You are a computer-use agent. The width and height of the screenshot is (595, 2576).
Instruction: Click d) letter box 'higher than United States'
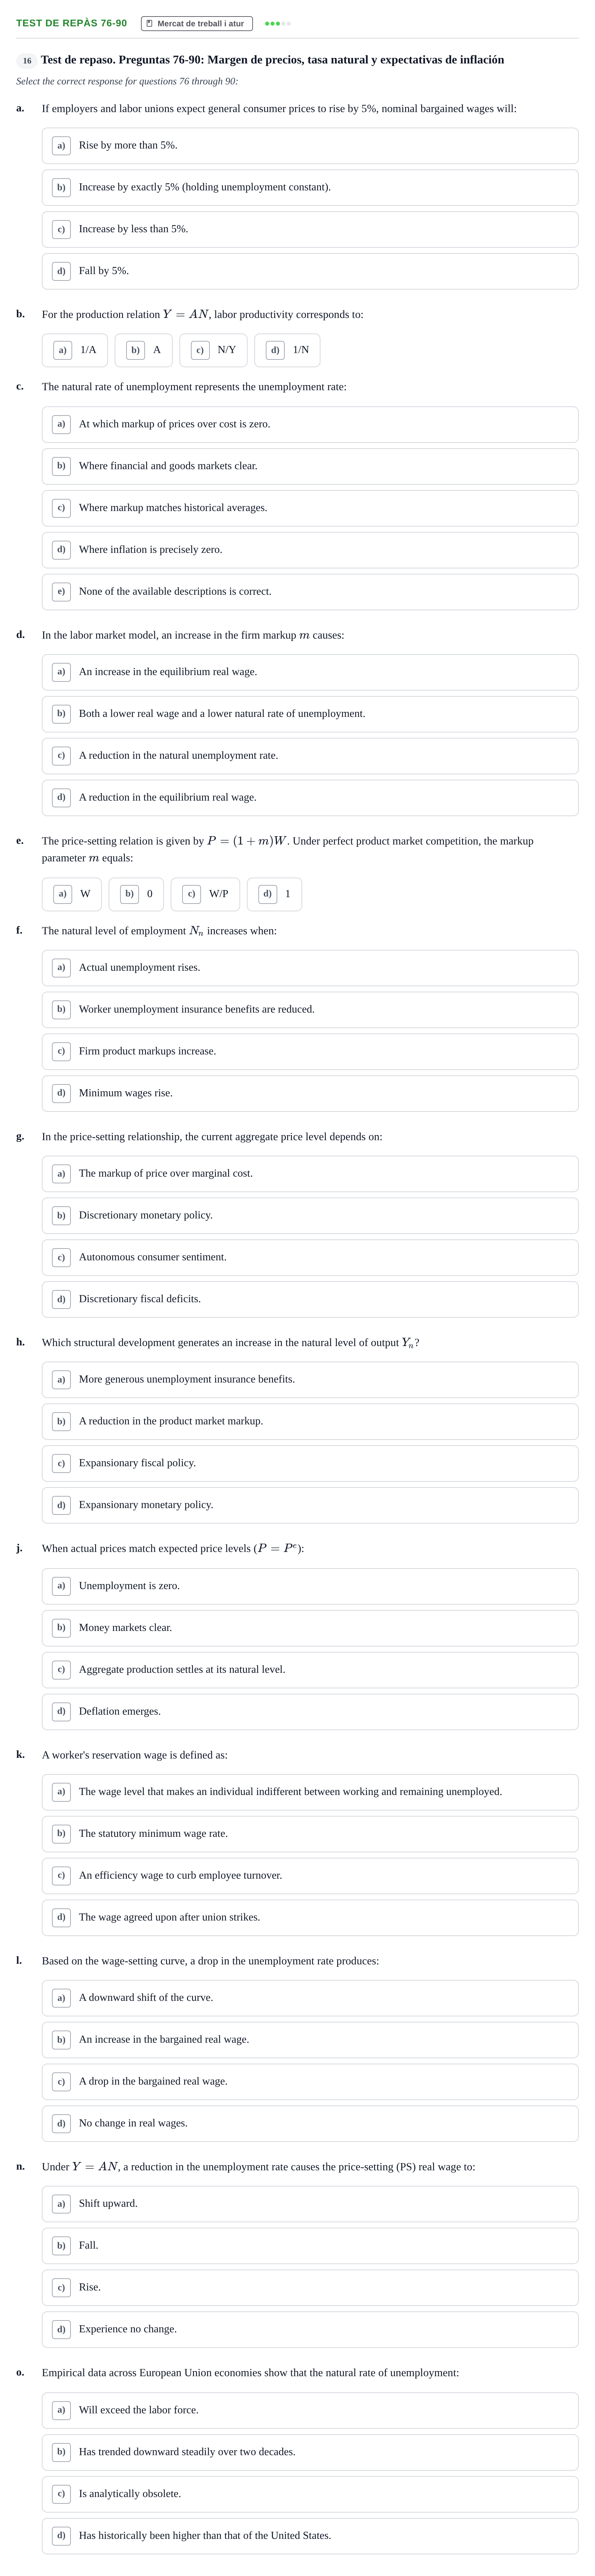tap(61, 2535)
